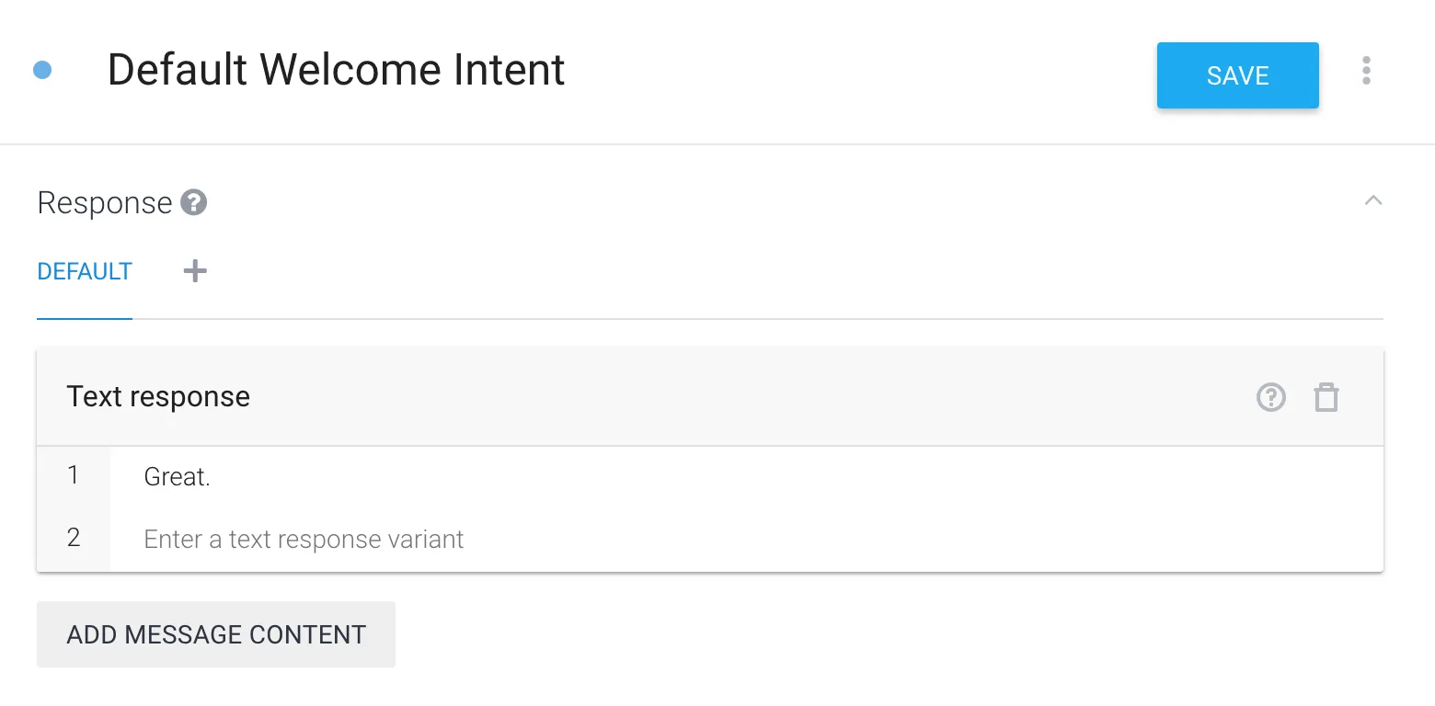Click the row number 2 cell

pyautogui.click(x=74, y=538)
